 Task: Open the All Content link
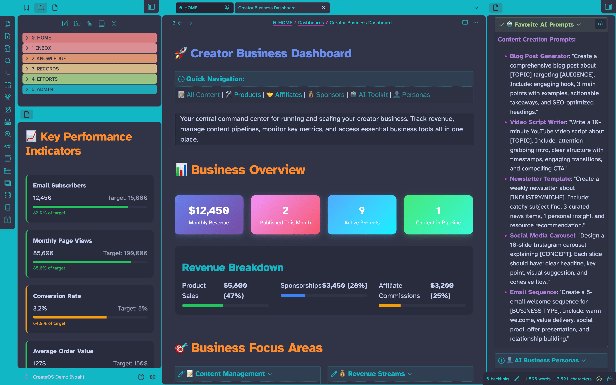tap(203, 95)
